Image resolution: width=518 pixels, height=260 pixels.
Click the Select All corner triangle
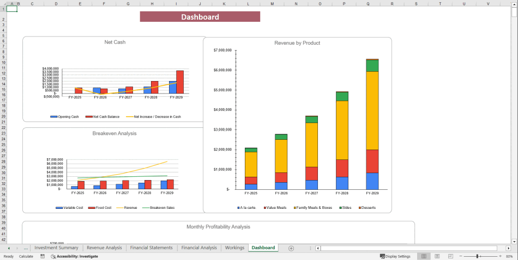pyautogui.click(x=3, y=3)
